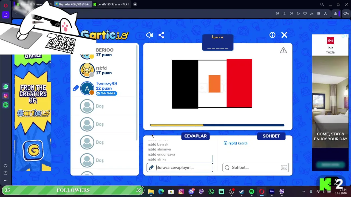Click the BERIOO player name

tap(104, 50)
